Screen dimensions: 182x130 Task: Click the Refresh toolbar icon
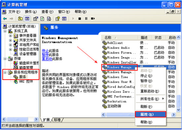[x=42, y=19]
